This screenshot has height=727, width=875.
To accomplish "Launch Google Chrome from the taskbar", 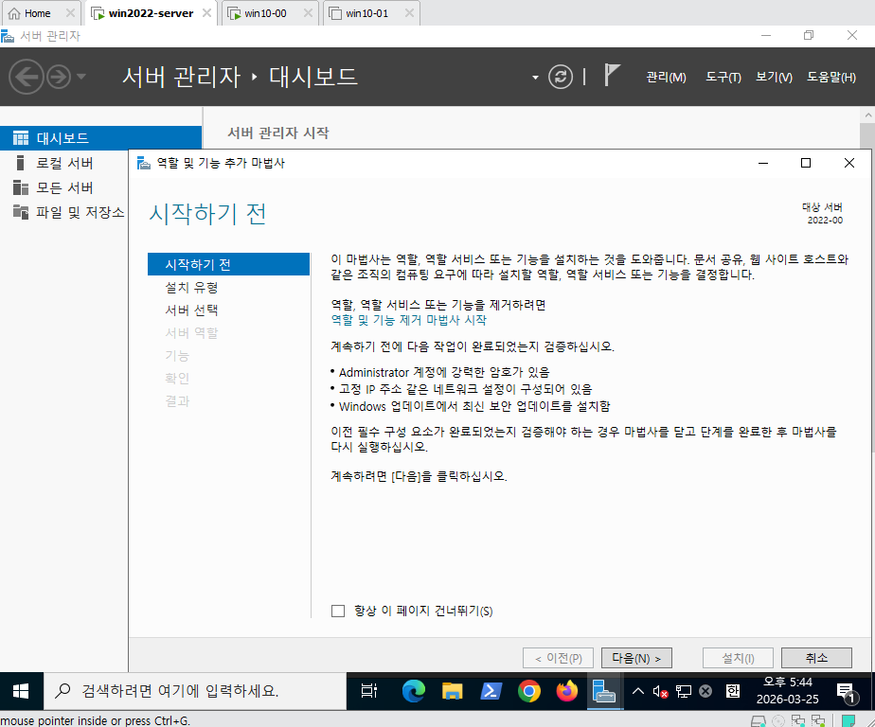I will 529,691.
